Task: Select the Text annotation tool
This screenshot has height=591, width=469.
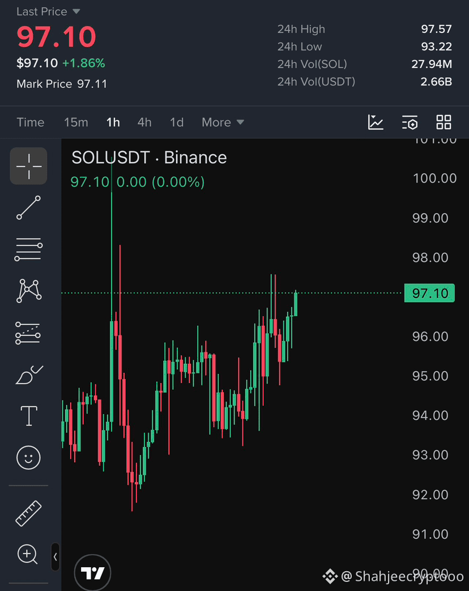Action: (x=29, y=416)
